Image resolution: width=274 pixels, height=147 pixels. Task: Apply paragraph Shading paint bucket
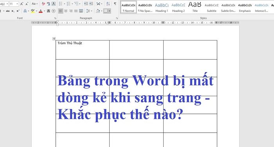tap(98, 11)
